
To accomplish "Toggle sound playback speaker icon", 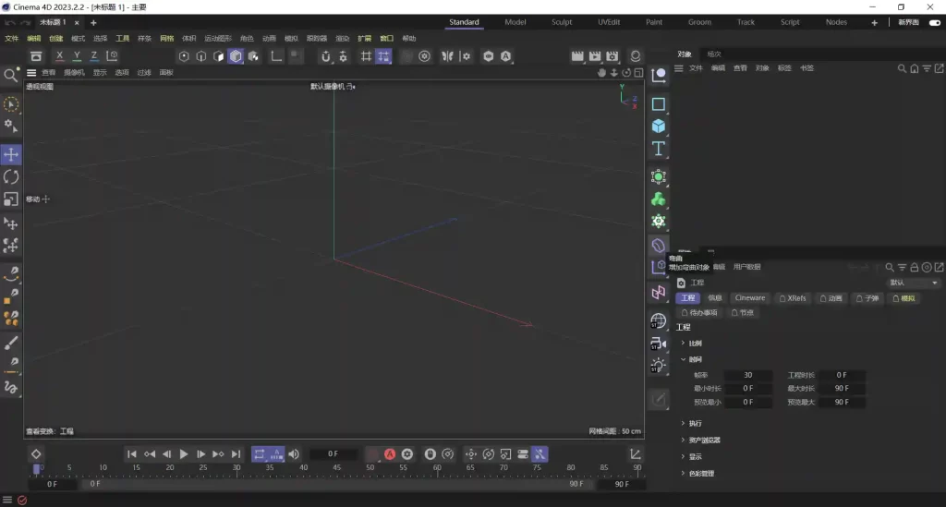I will (x=294, y=454).
